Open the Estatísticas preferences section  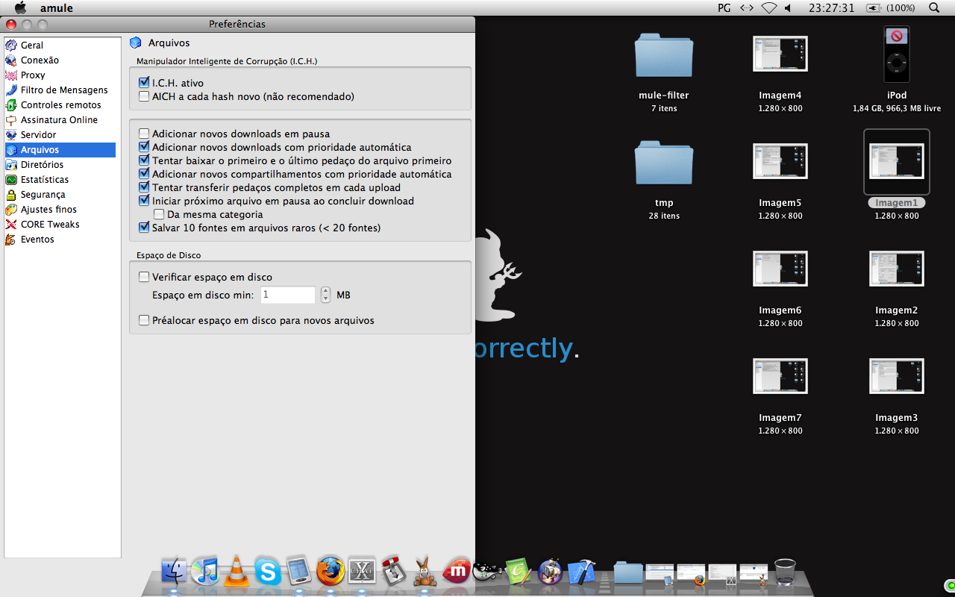pos(45,180)
